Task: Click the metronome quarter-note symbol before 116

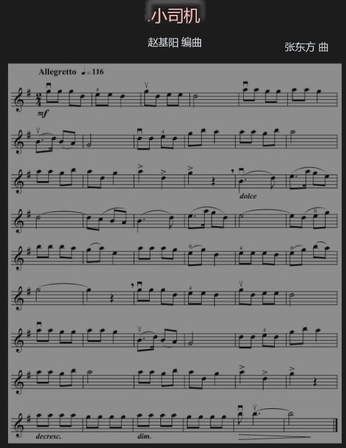Action: tap(84, 70)
